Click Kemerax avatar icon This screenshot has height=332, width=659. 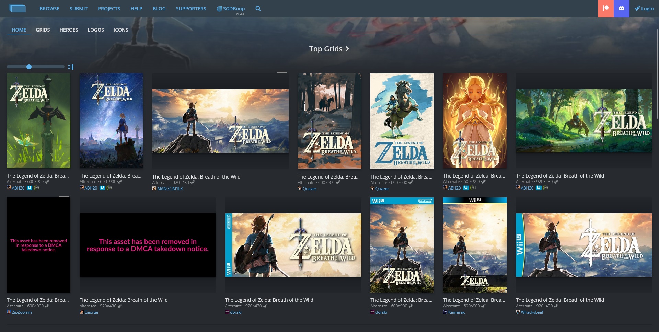pyautogui.click(x=445, y=312)
